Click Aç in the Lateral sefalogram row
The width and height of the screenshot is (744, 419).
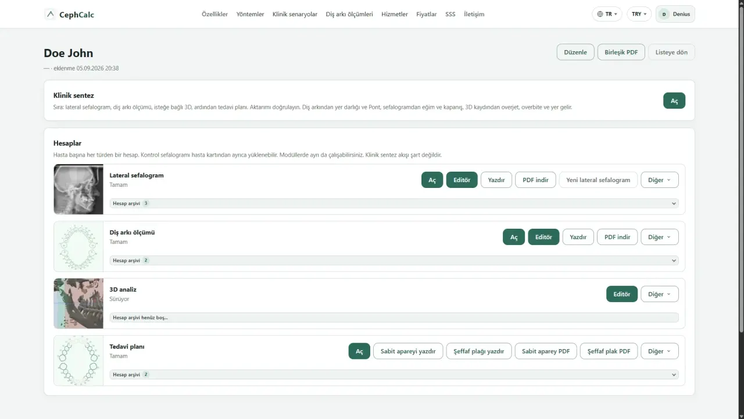(432, 180)
